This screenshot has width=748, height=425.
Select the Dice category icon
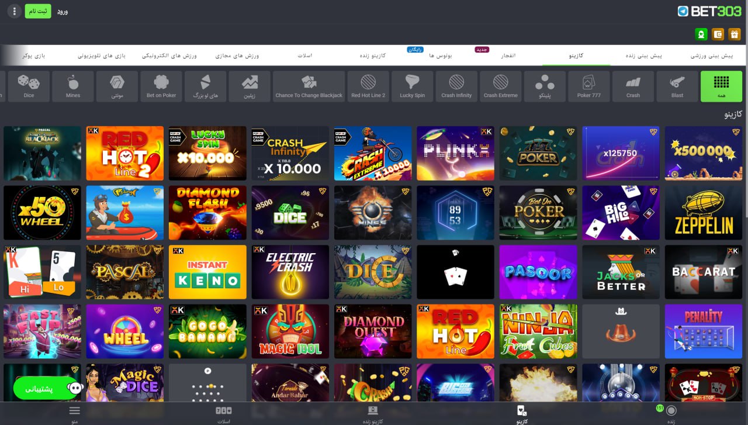point(28,86)
